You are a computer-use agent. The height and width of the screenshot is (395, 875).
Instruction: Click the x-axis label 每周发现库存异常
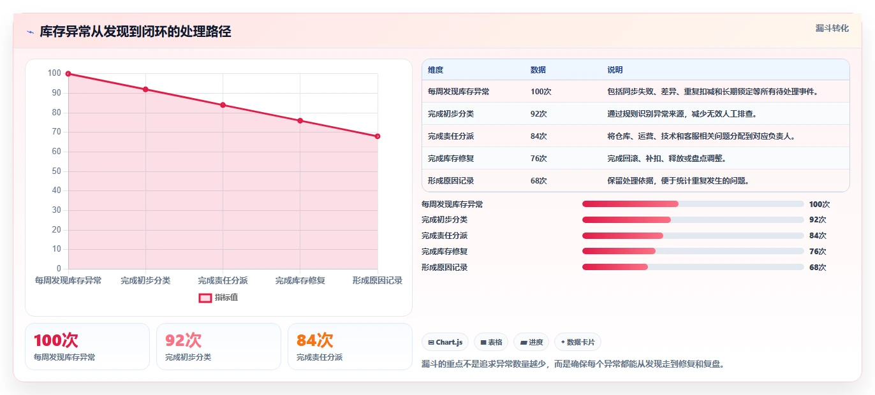pos(68,280)
